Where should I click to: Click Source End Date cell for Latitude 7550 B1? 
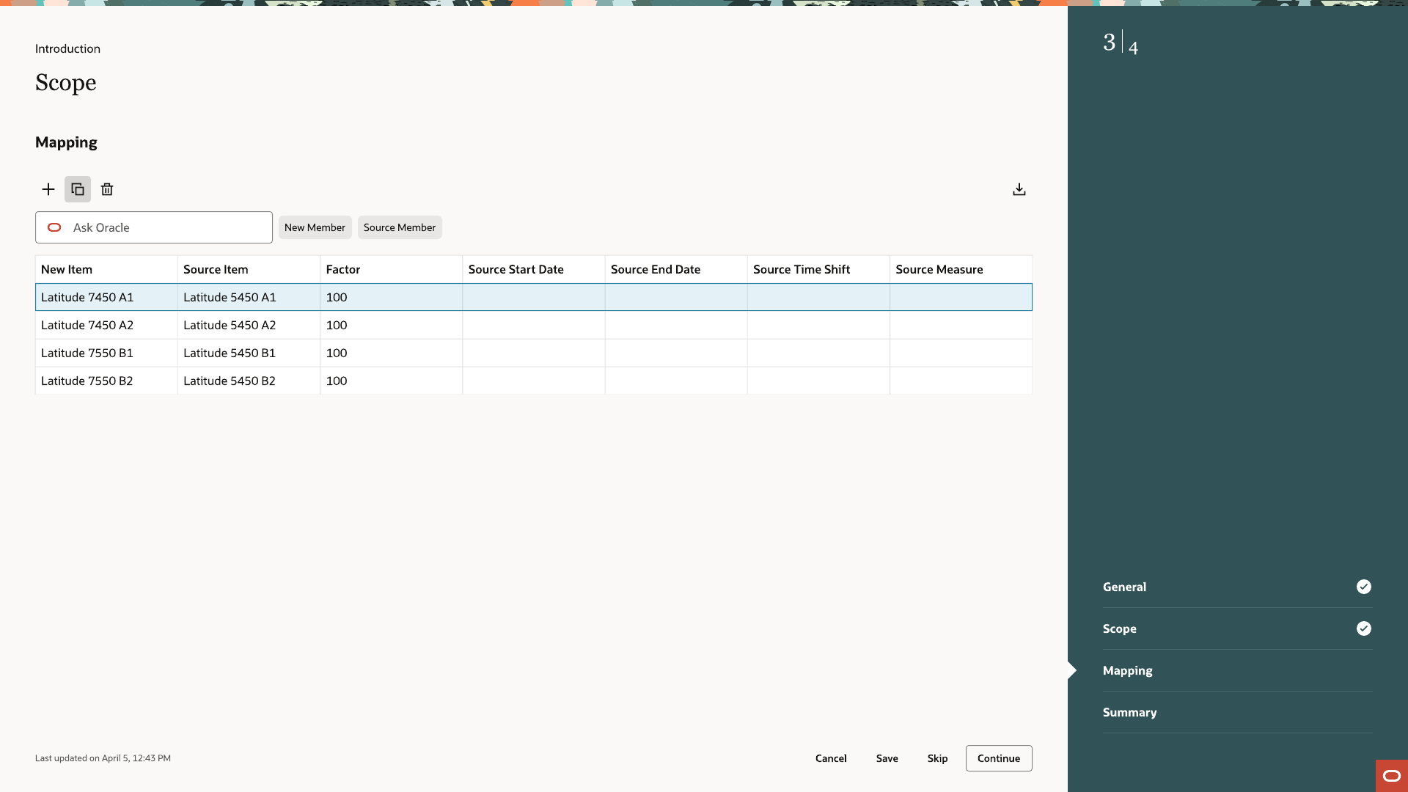(x=676, y=353)
